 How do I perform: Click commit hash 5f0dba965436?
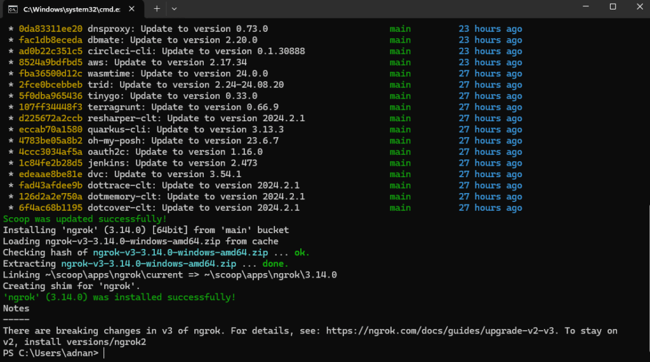point(51,96)
